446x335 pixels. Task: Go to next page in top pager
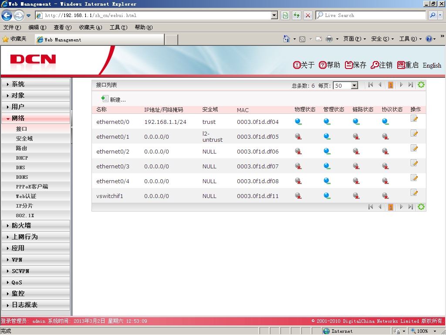401,85
